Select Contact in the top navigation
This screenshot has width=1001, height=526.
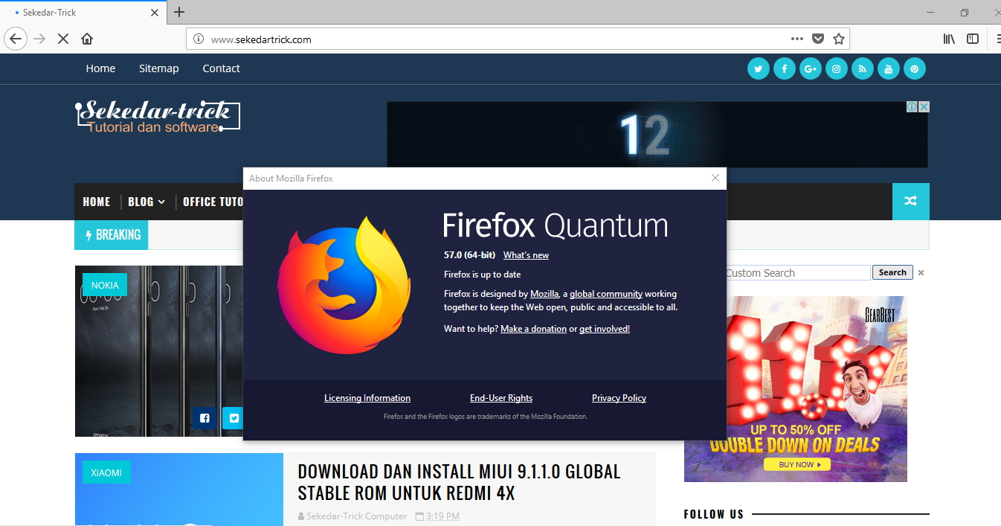221,68
